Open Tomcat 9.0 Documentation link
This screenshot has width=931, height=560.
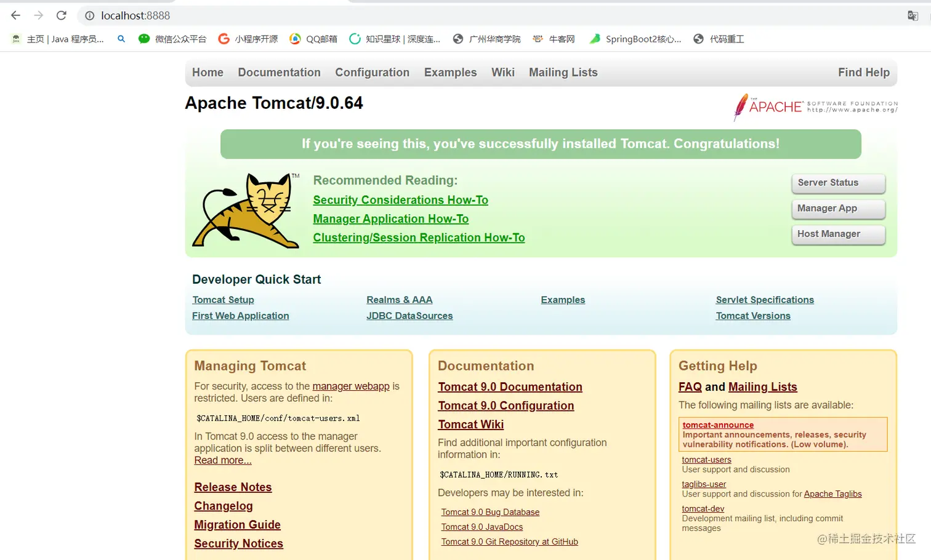point(510,387)
